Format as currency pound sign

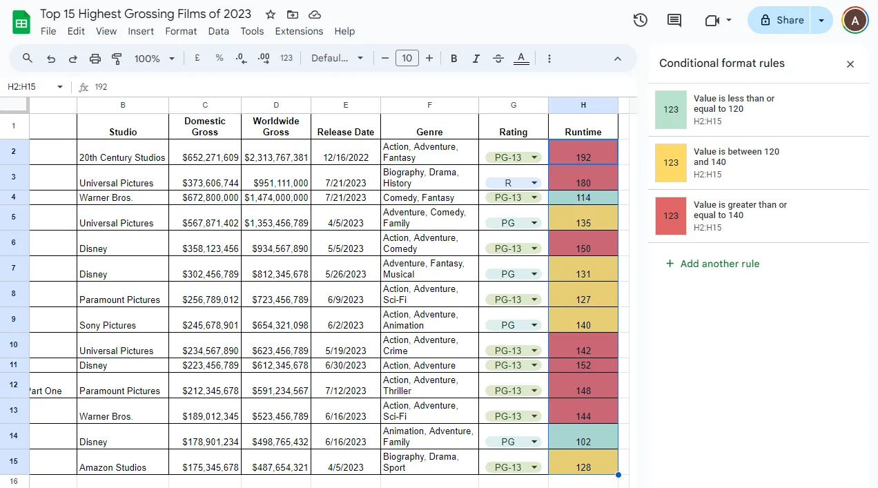coord(197,59)
